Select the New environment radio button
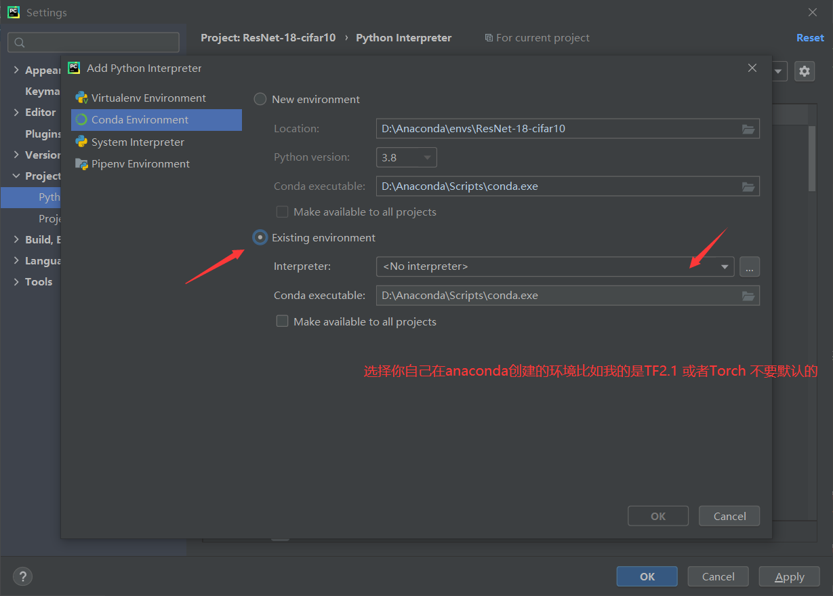Screen dimensions: 833x596 coord(260,98)
